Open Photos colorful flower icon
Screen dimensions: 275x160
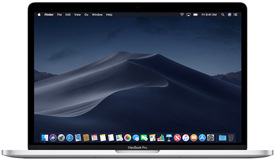pyautogui.click(x=128, y=138)
